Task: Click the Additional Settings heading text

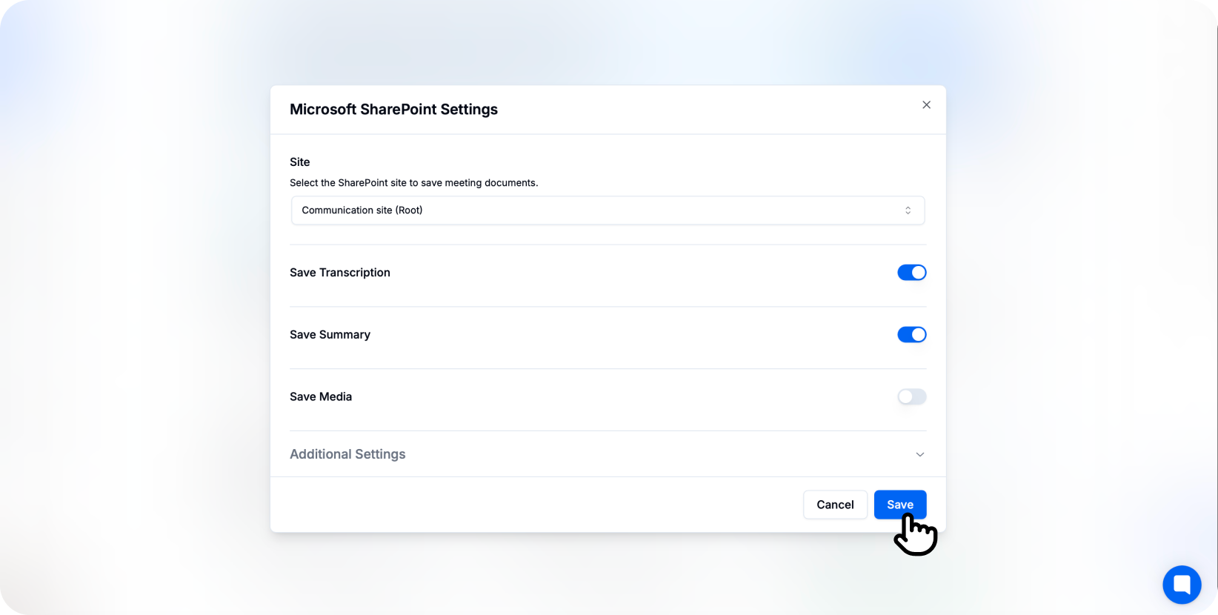Action: pos(347,454)
